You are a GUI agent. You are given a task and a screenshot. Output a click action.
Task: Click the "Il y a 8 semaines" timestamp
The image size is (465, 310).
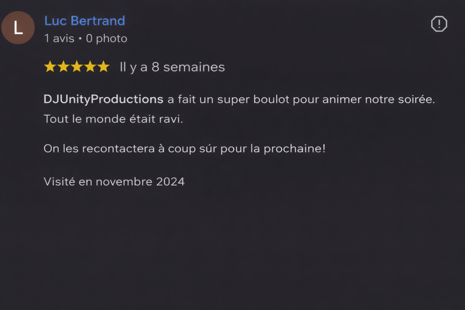pyautogui.click(x=172, y=67)
